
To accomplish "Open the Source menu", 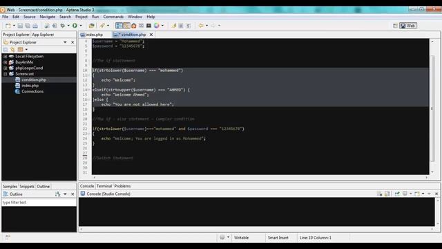I will coord(29,17).
